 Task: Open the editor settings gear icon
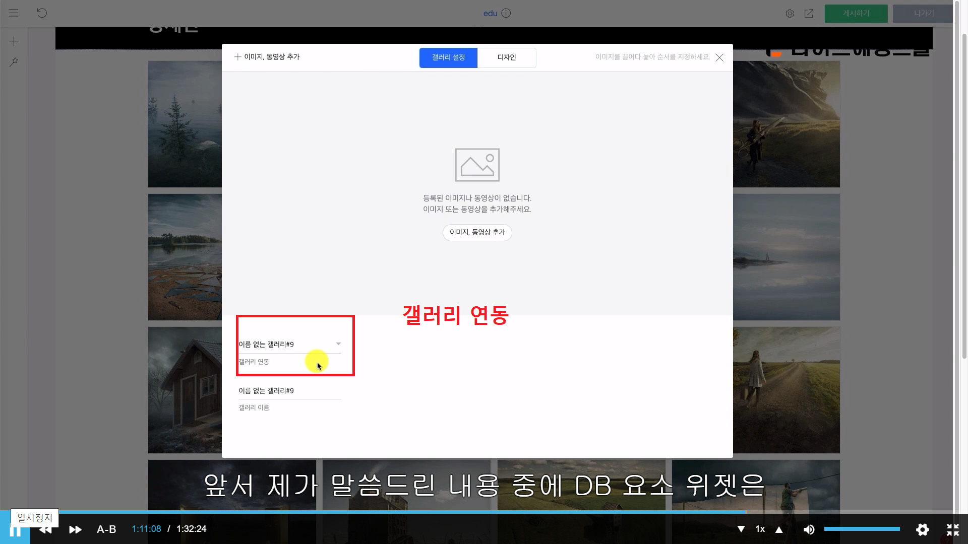[x=790, y=14]
